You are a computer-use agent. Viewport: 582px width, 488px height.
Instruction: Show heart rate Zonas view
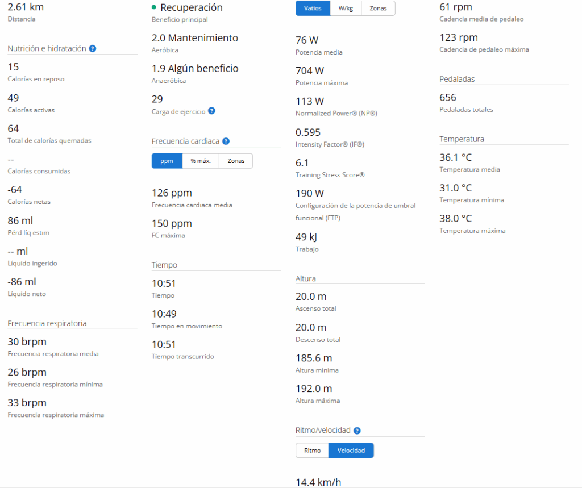coord(236,161)
